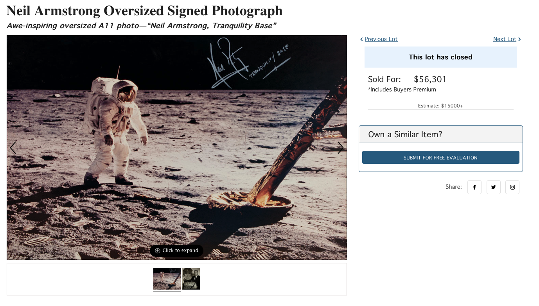Click the Own a Similar Item header
This screenshot has height=306, width=539.
pyautogui.click(x=441, y=134)
